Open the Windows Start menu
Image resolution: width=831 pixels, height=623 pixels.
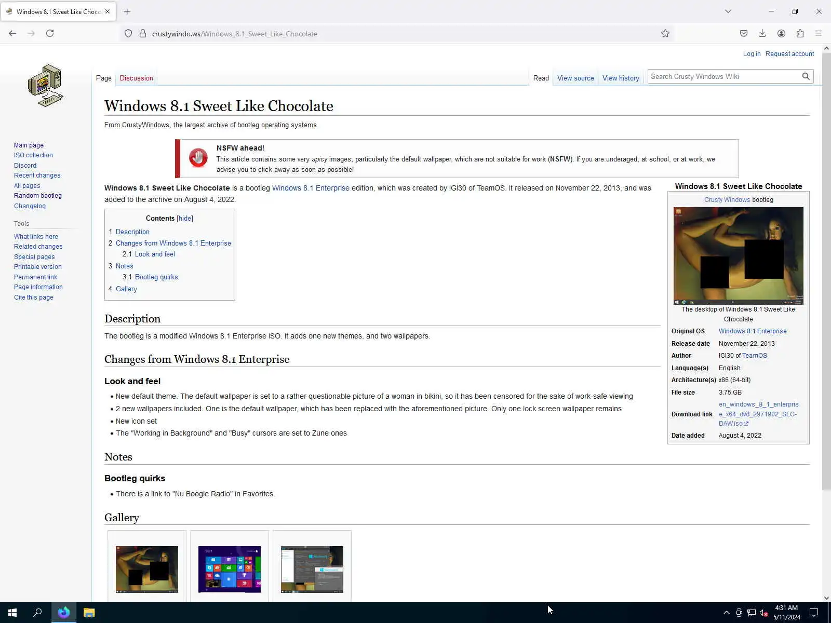(x=12, y=613)
